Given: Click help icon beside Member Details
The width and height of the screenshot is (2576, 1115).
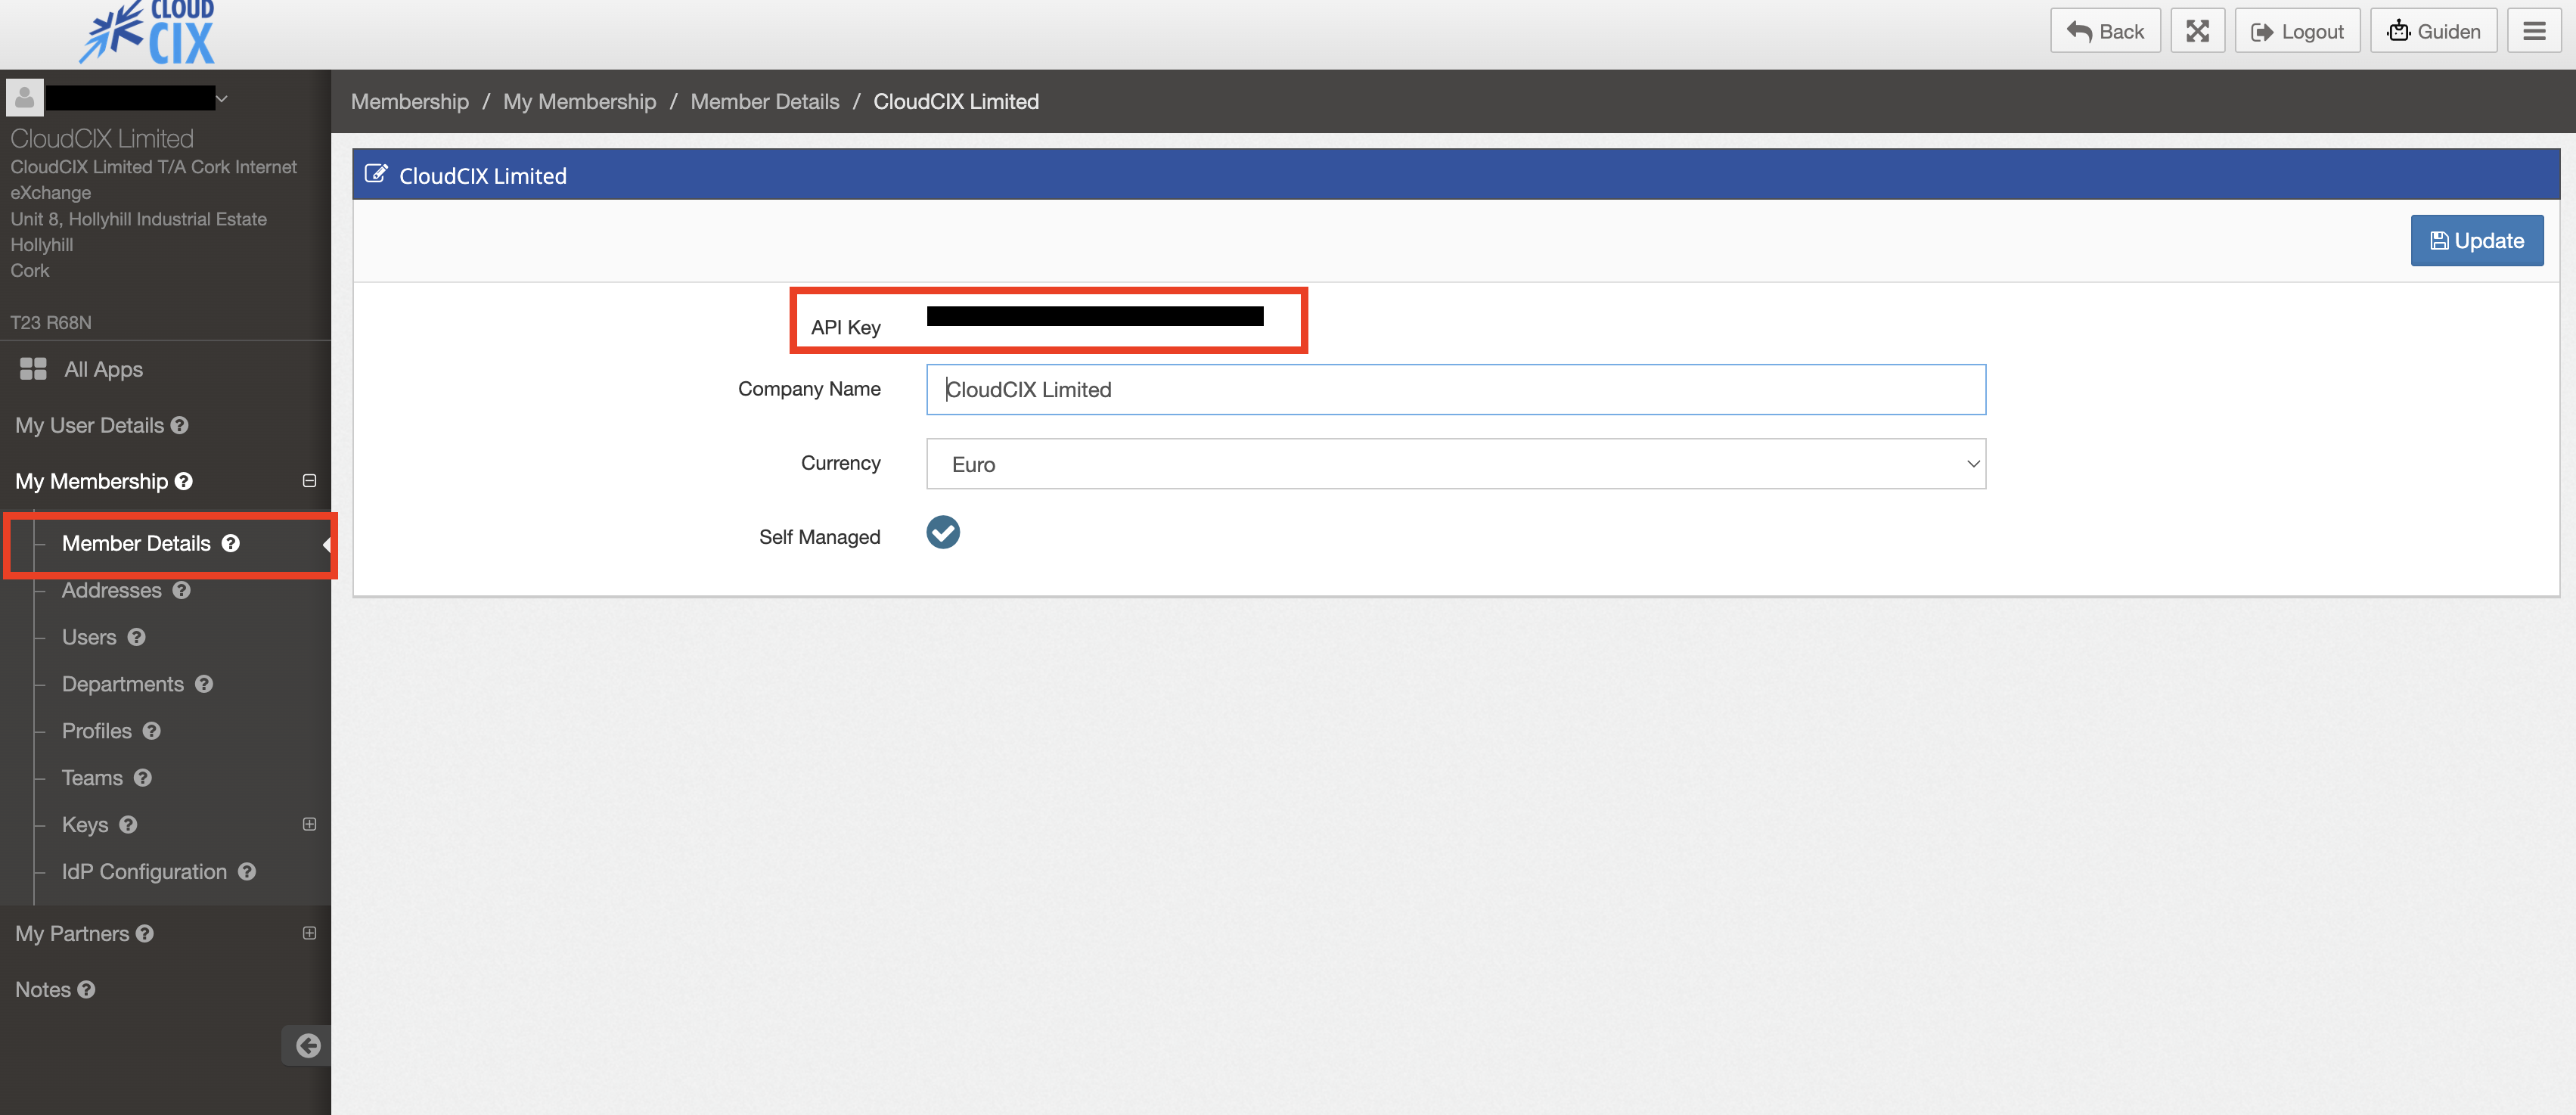Looking at the screenshot, I should point(231,543).
